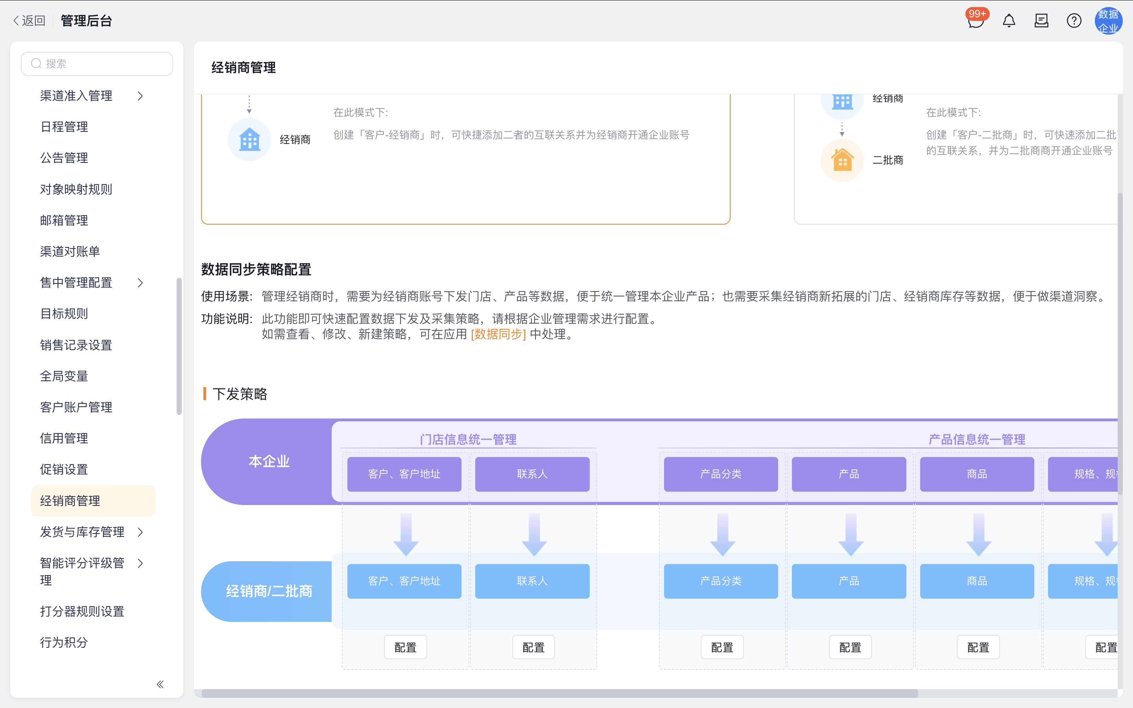Click 配置 under 客户、客户地址 column
Viewport: 1133px width, 708px height.
[406, 647]
